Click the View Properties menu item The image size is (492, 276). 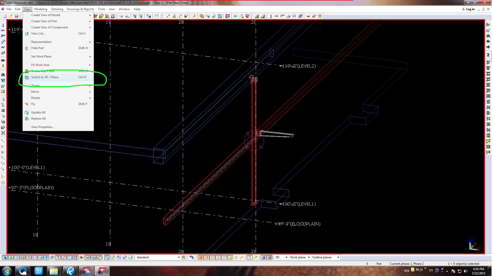point(42,126)
